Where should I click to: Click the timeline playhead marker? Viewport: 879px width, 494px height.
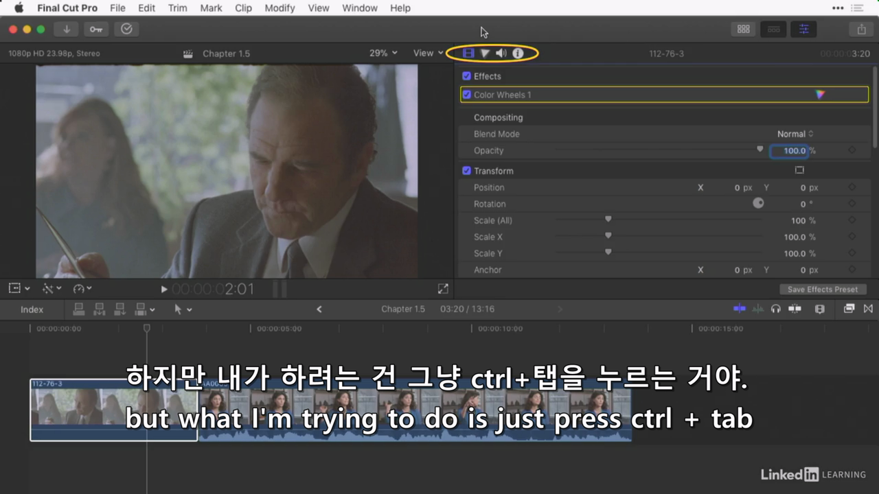click(146, 329)
